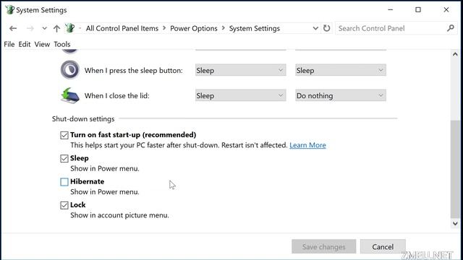This screenshot has height=260, width=463.
Task: Expand the address bar history dropdown
Action: [315, 29]
